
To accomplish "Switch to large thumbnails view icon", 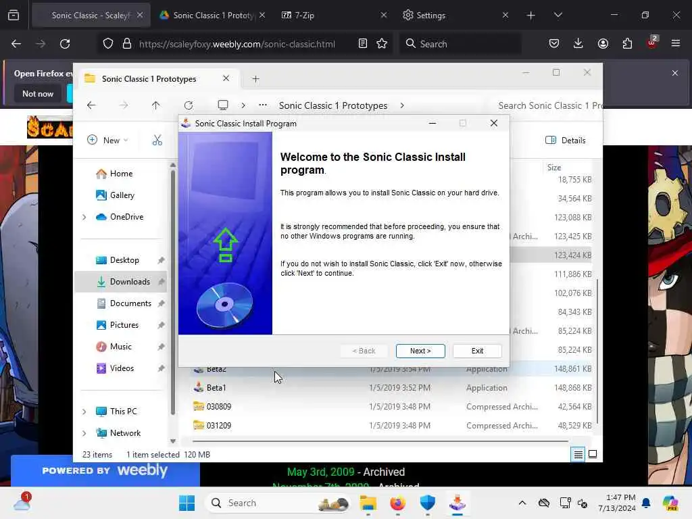I will (593, 454).
